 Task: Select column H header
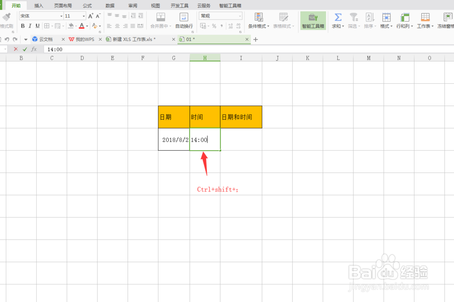(x=205, y=58)
